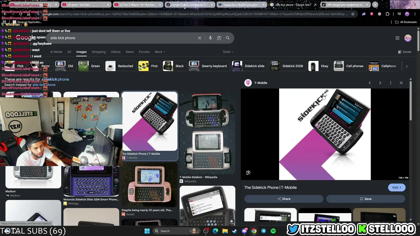This screenshot has width=420, height=236.
Task: Launch Microsoft Edge from the taskbar
Action: [x=215, y=231]
